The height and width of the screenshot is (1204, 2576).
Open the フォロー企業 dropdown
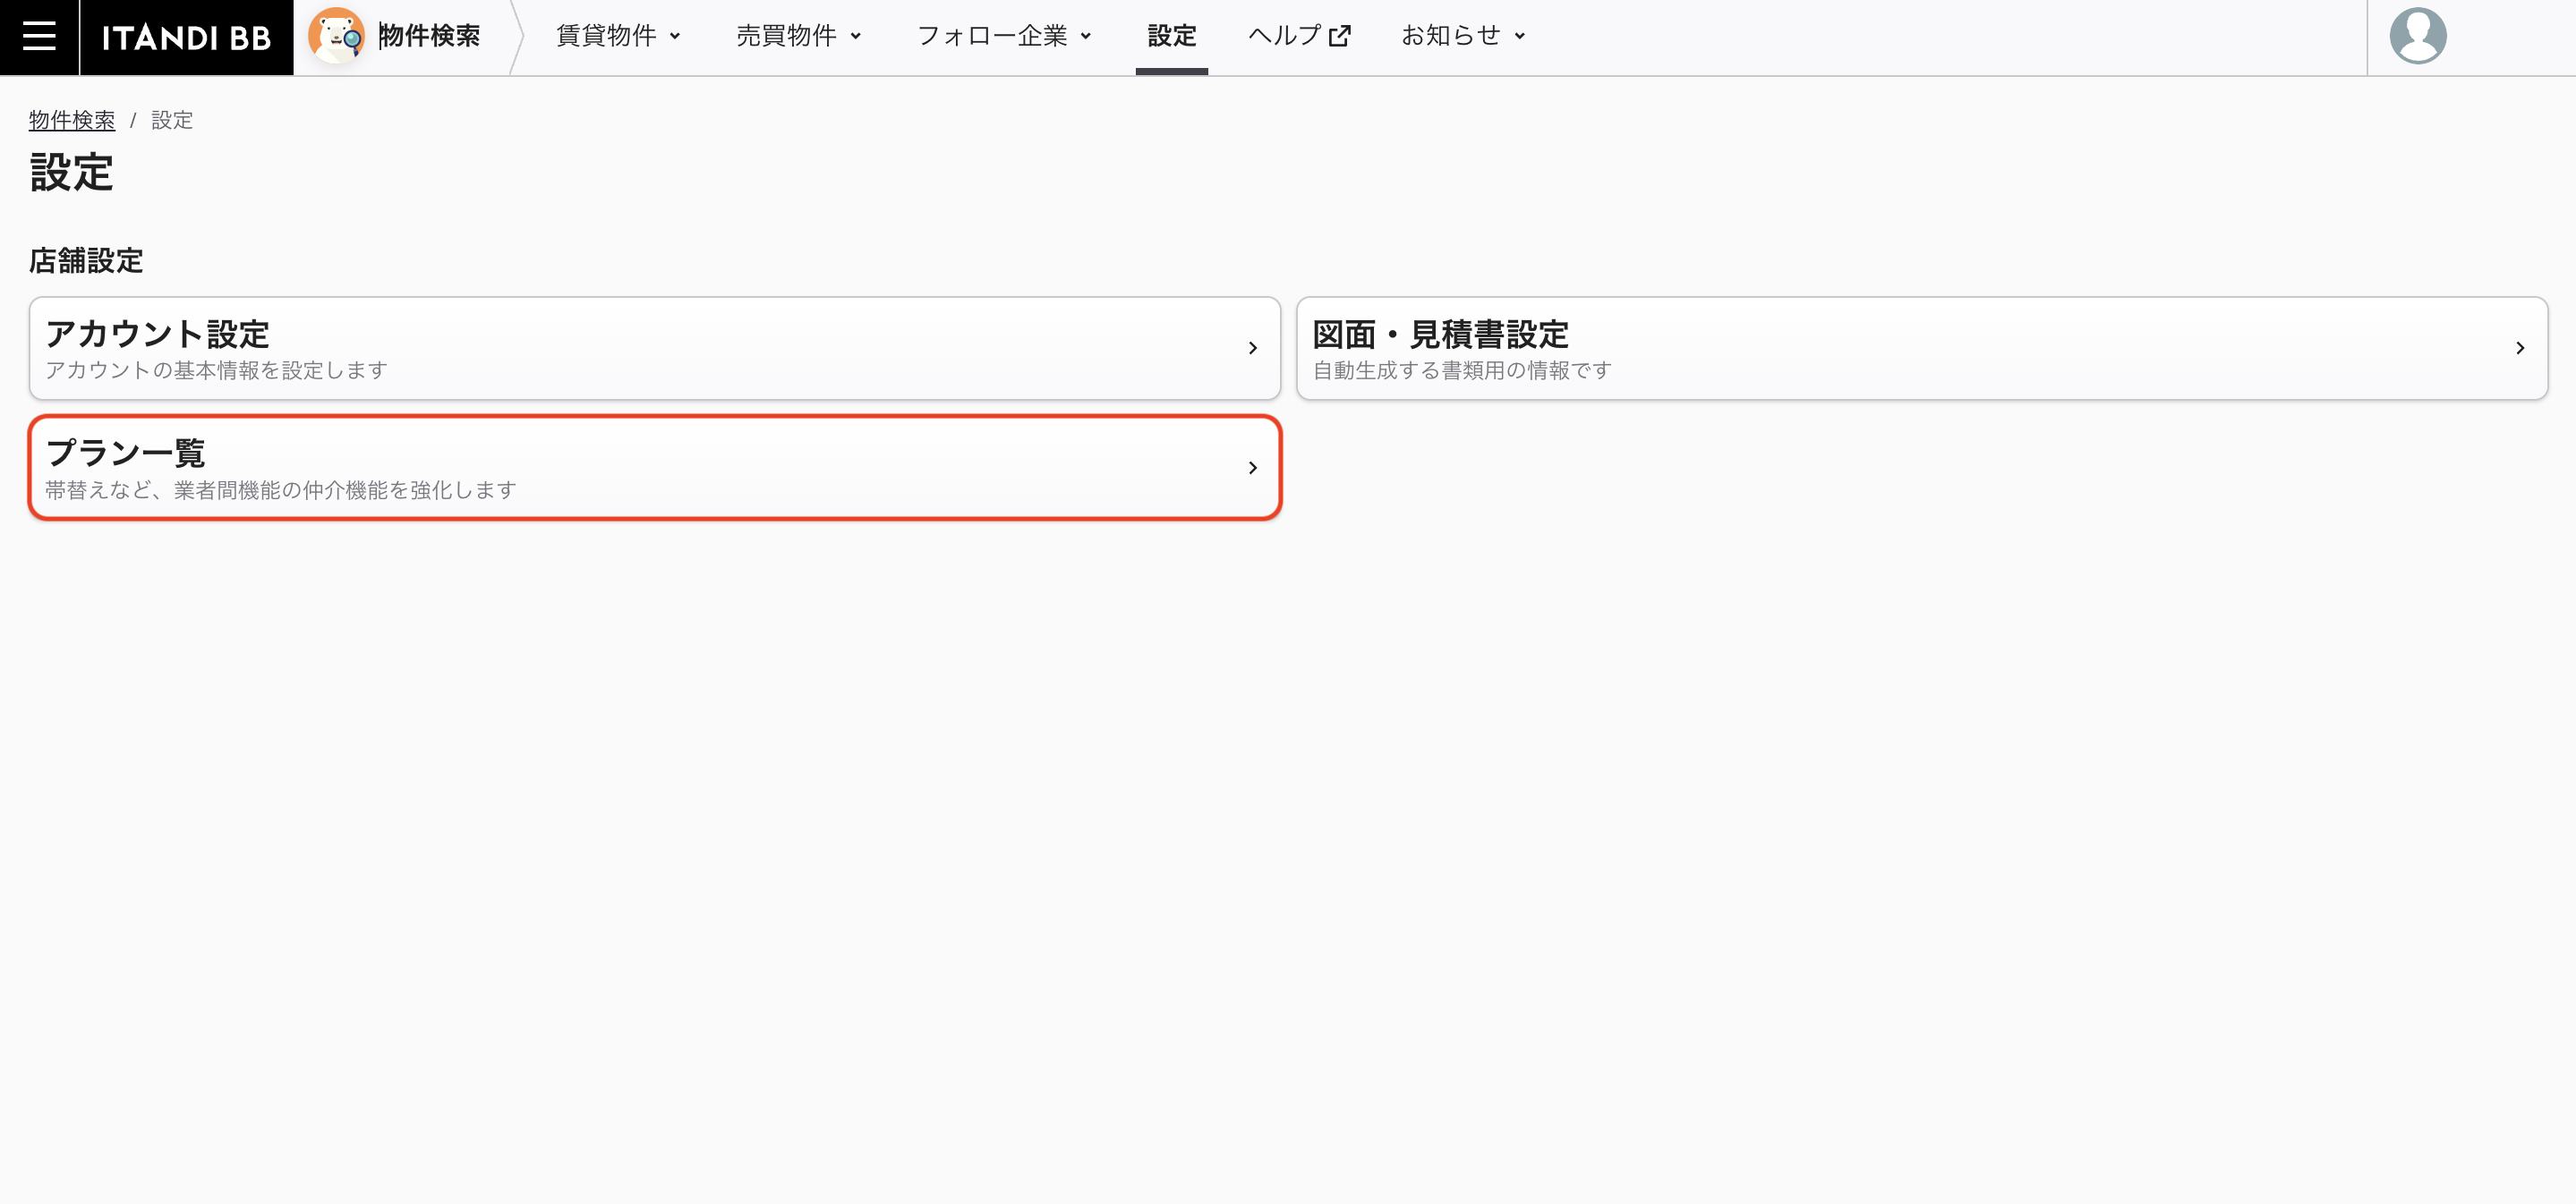(x=1004, y=36)
